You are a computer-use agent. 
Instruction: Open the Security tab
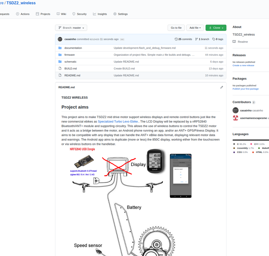click(x=79, y=14)
